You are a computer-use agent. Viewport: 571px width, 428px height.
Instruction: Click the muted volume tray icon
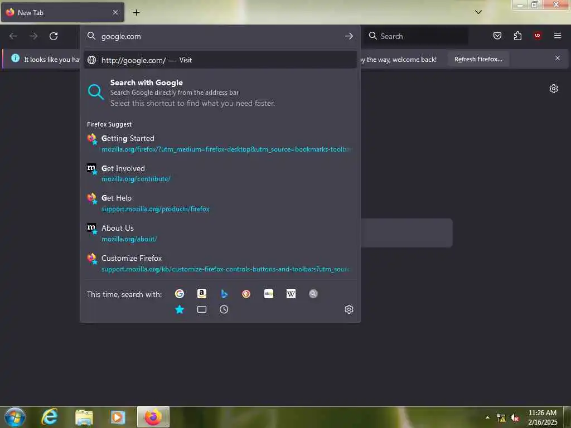(x=515, y=418)
